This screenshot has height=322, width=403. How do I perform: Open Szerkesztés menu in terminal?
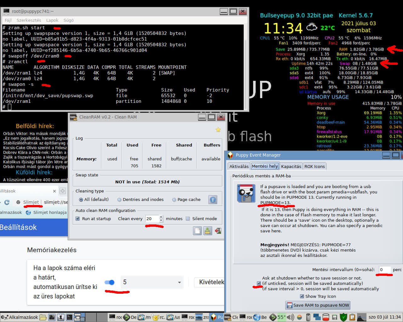click(x=29, y=20)
